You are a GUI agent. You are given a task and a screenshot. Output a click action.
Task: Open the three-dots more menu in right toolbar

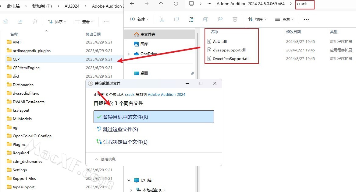click(306, 19)
